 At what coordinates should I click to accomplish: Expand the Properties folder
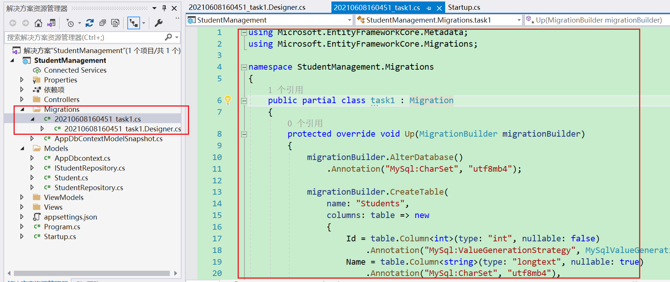tap(22, 80)
